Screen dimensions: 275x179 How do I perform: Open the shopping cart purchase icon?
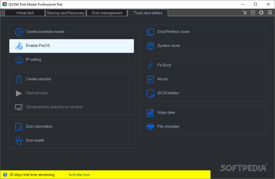click(x=245, y=13)
